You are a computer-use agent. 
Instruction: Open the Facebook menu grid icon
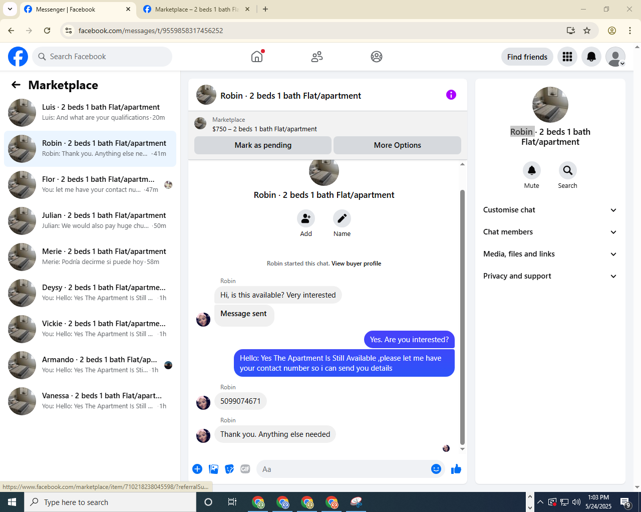click(x=567, y=57)
